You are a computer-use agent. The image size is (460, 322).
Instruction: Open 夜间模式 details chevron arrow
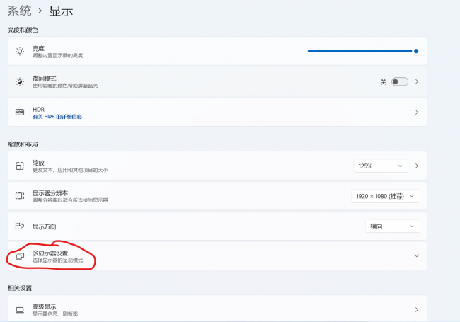coord(417,81)
